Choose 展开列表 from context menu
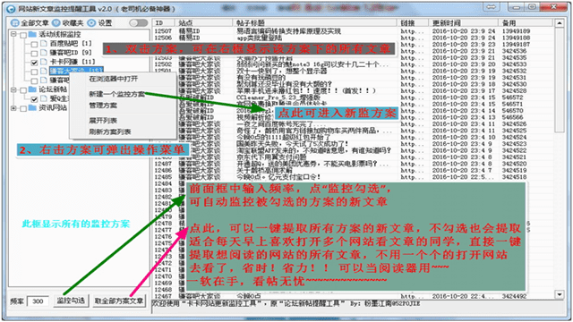Viewport: 573px width, 322px height. pyautogui.click(x=103, y=121)
